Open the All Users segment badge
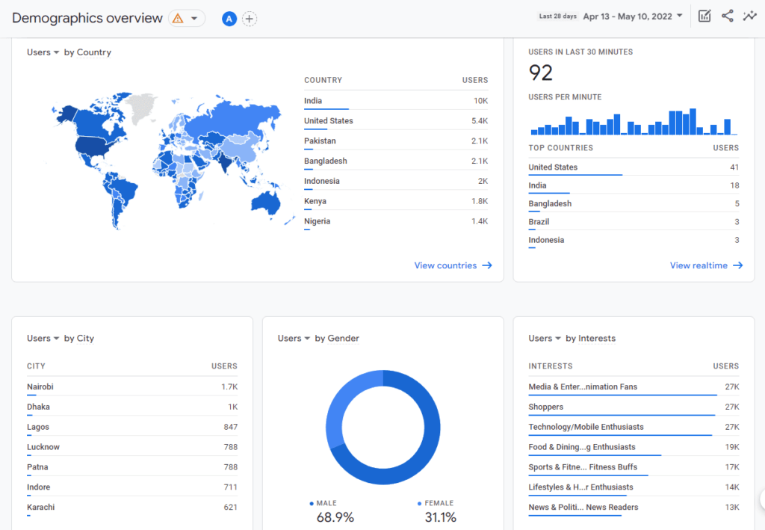765x530 pixels. click(229, 19)
